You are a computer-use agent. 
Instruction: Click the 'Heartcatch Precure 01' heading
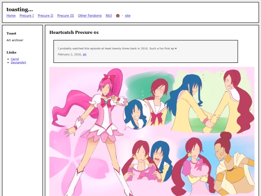[74, 32]
